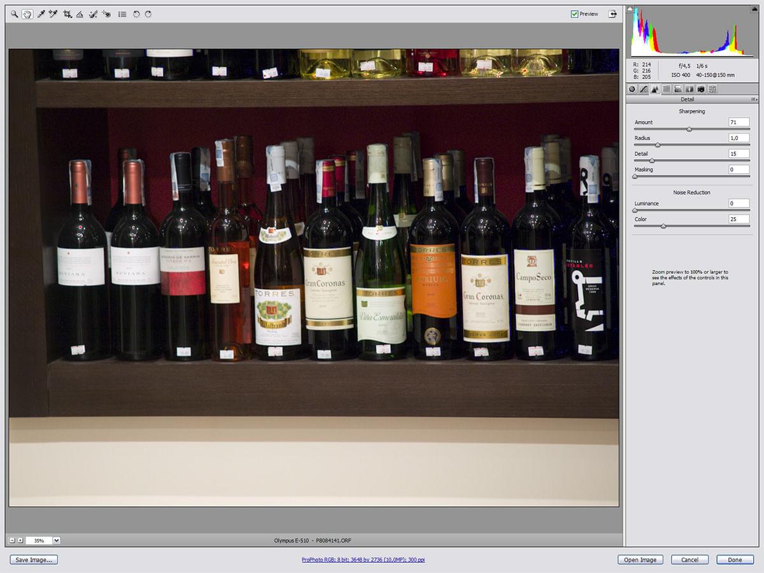Zoom out with the minus button
This screenshot has width=764, height=573.
point(12,541)
